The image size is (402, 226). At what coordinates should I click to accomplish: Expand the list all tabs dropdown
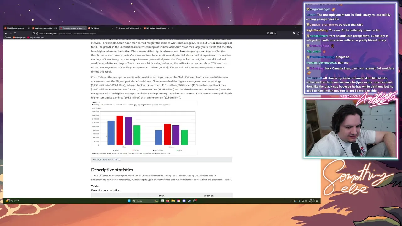(296, 28)
